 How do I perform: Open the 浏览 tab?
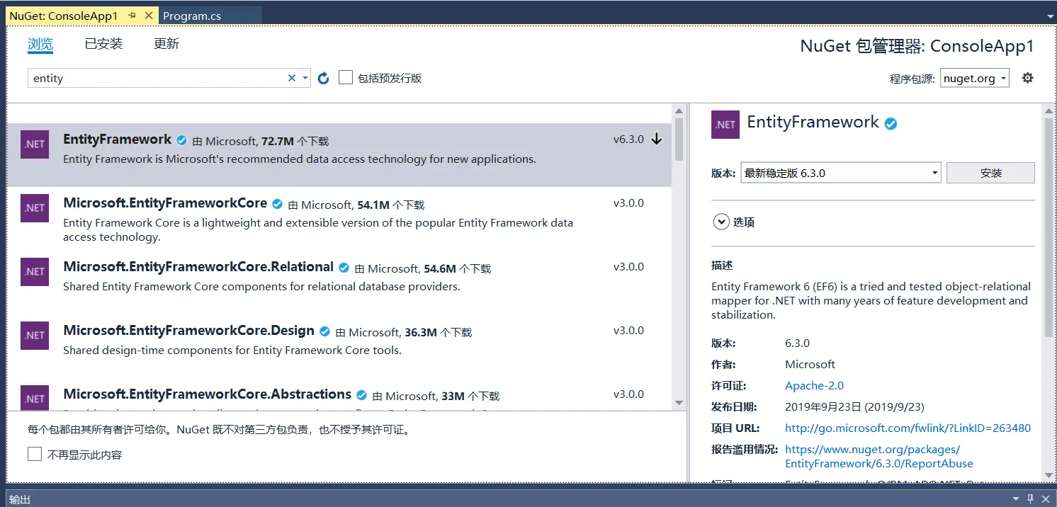point(40,44)
